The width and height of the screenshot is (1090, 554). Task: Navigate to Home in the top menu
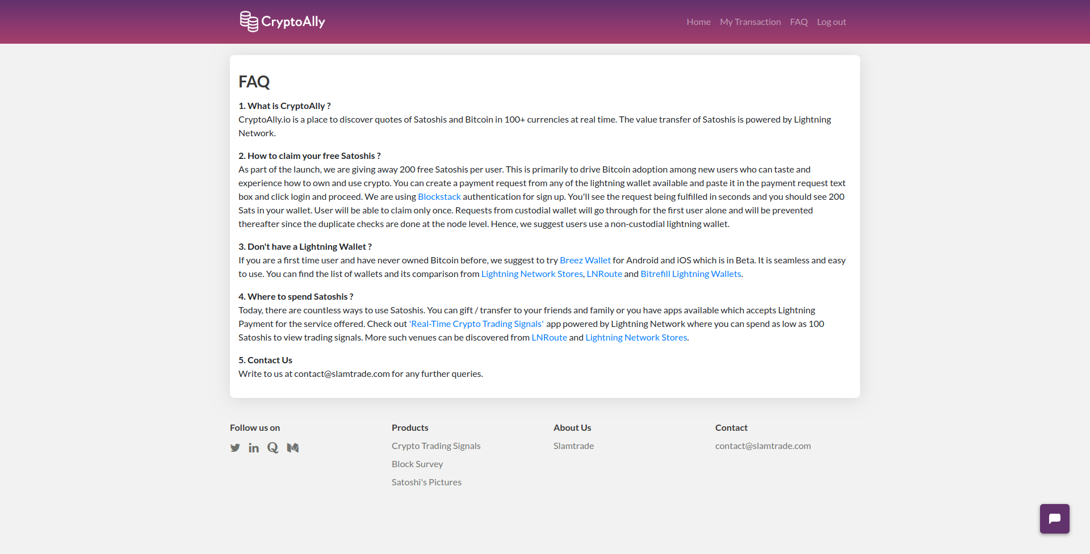point(698,22)
